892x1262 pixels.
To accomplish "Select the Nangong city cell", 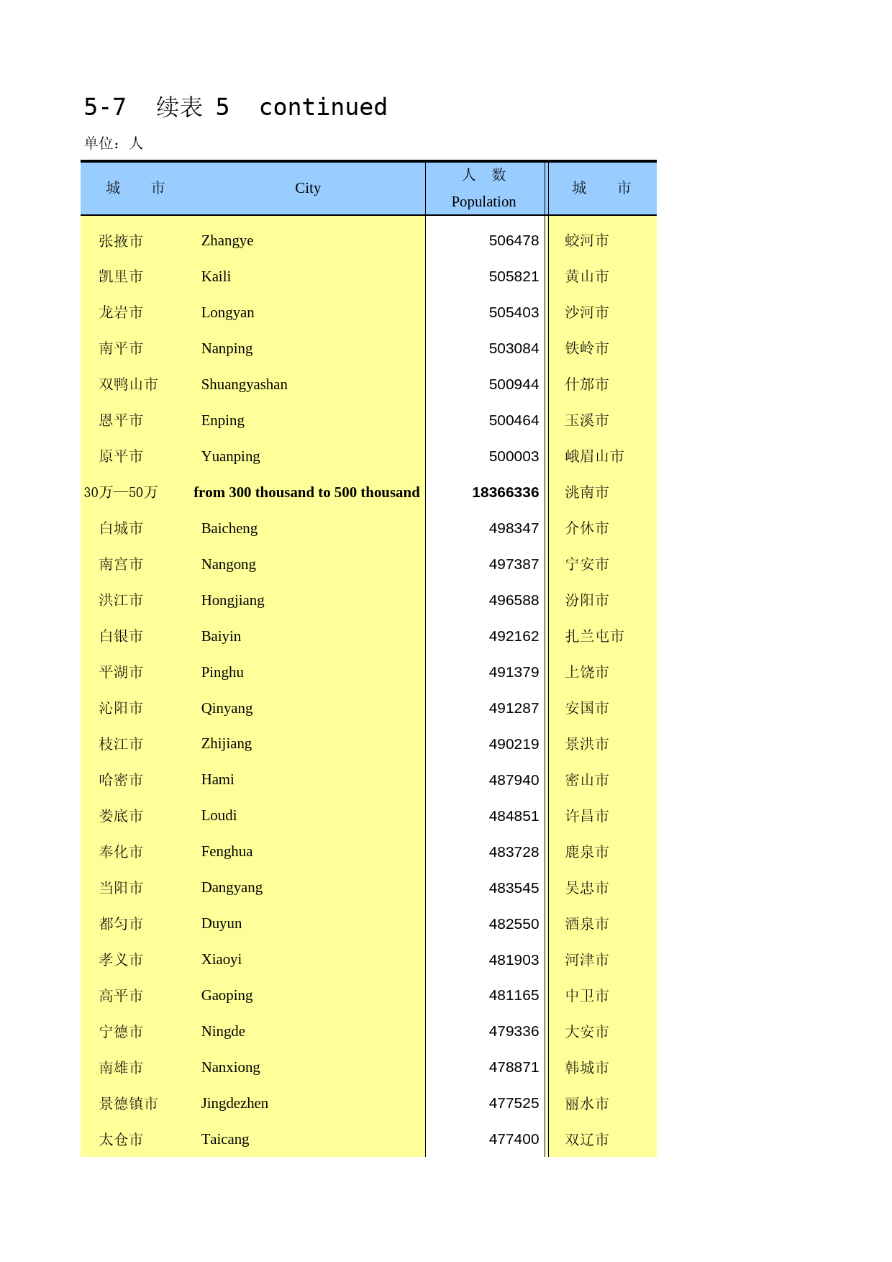I will click(x=228, y=564).
